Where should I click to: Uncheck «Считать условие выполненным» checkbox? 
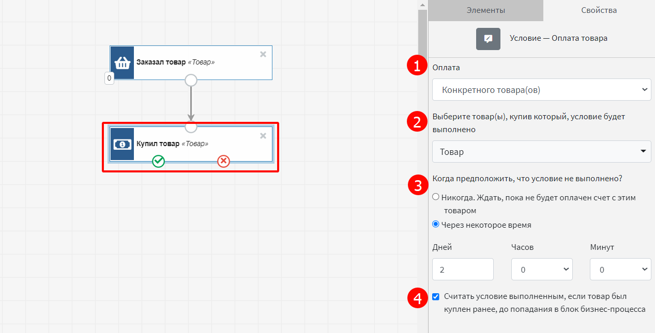coord(436,296)
